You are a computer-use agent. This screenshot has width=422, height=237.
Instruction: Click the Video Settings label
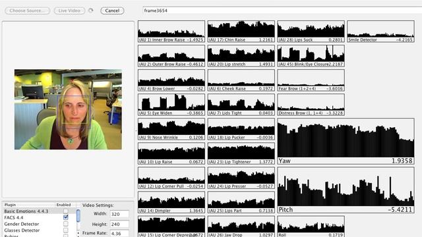[x=98, y=205]
